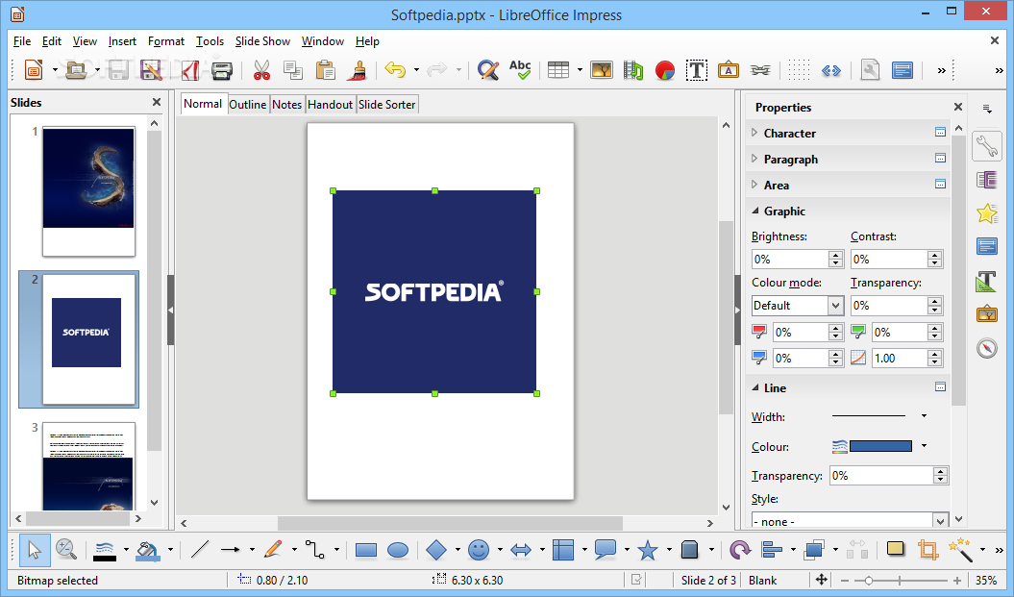1014x597 pixels.
Task: Open the File menu
Action: [22, 40]
